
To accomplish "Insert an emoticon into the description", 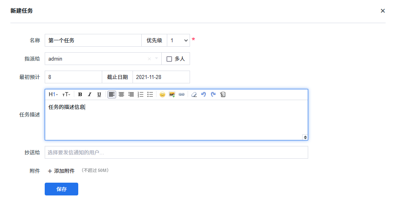I will (162, 95).
